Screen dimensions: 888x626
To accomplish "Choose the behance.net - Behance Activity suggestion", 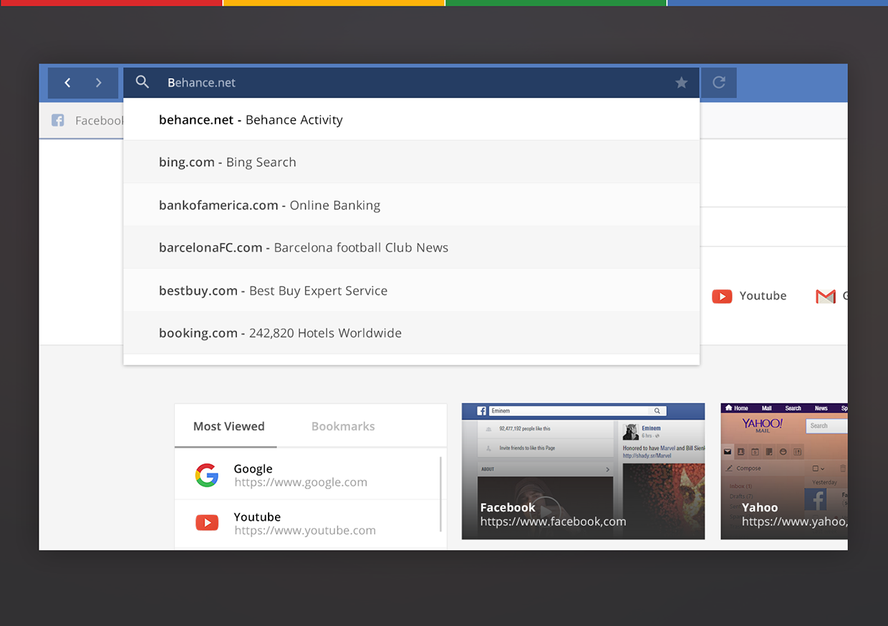I will click(x=412, y=120).
